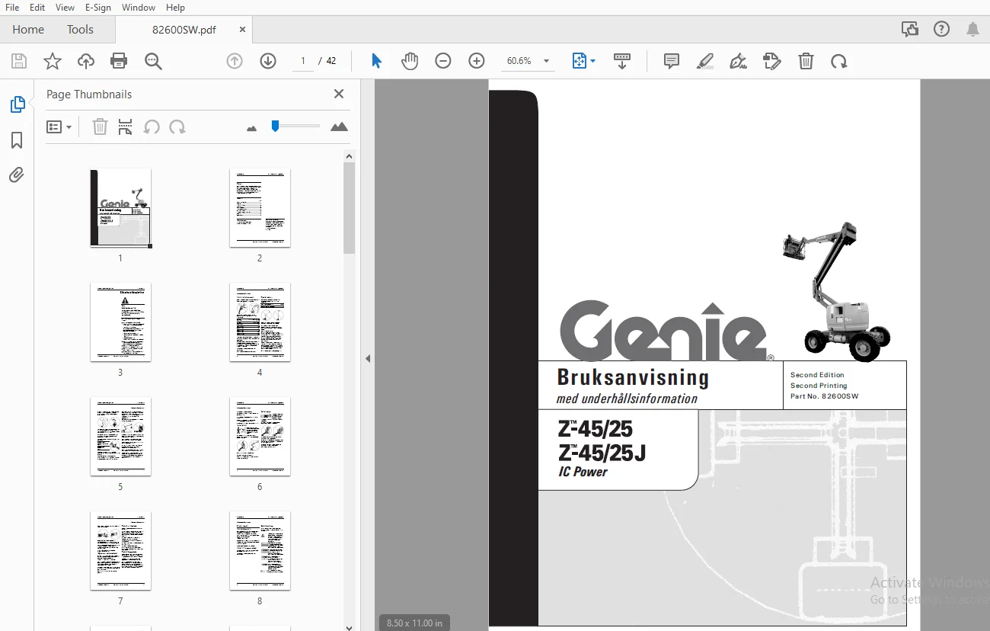Screen dimensions: 990x631
Task: Click the edit/redact page tool icon
Action: click(x=772, y=61)
